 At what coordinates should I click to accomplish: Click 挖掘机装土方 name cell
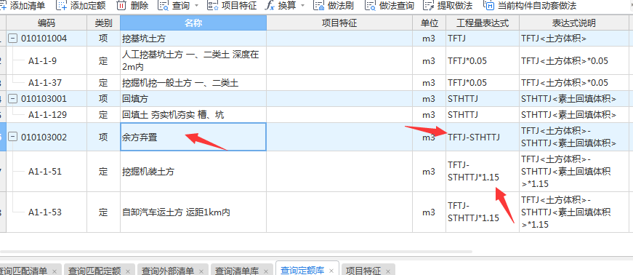(x=193, y=172)
